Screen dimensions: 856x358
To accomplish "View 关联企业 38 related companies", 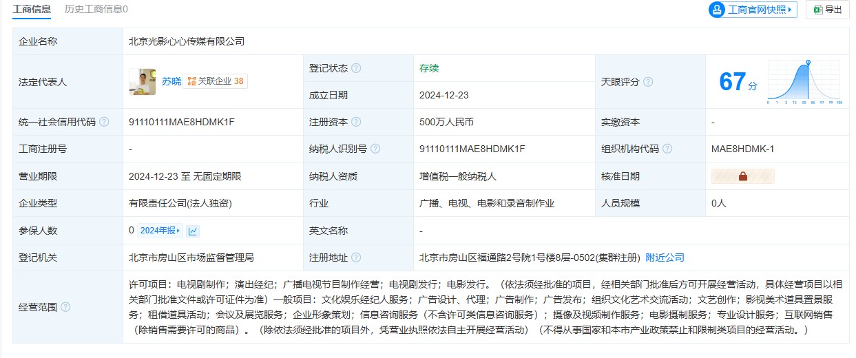I will (x=216, y=81).
